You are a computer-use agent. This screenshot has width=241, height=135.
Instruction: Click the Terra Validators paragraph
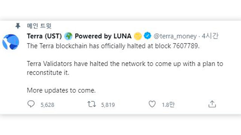point(125,68)
